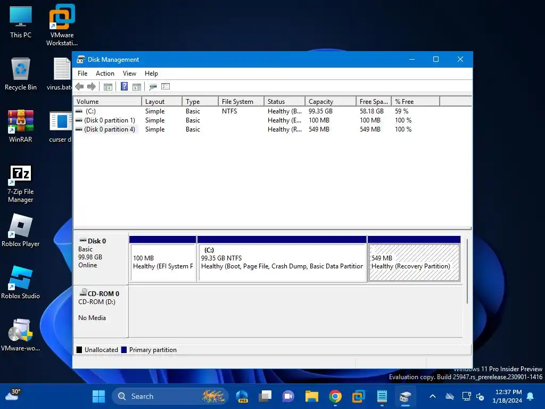Screen dimensions: 545x409
Task: Sort by the Capacity column header
Action: click(331, 102)
